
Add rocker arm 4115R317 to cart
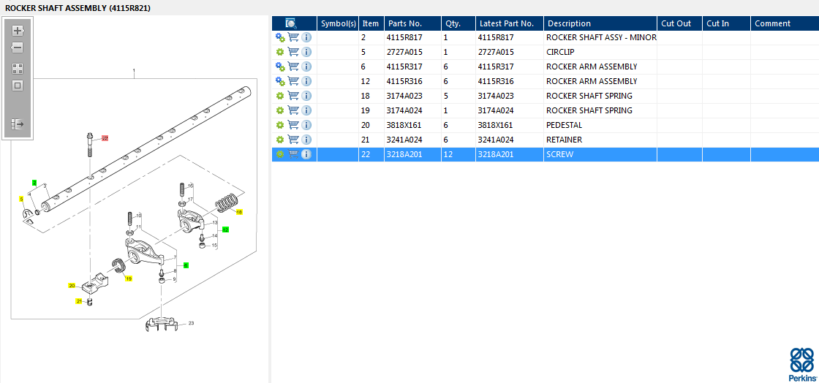point(293,67)
